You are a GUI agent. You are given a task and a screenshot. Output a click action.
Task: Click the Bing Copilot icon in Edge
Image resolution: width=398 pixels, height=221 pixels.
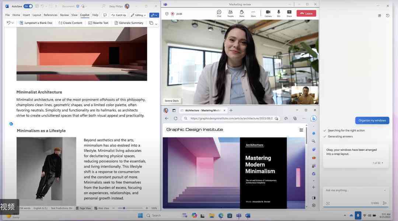pyautogui.click(x=314, y=119)
